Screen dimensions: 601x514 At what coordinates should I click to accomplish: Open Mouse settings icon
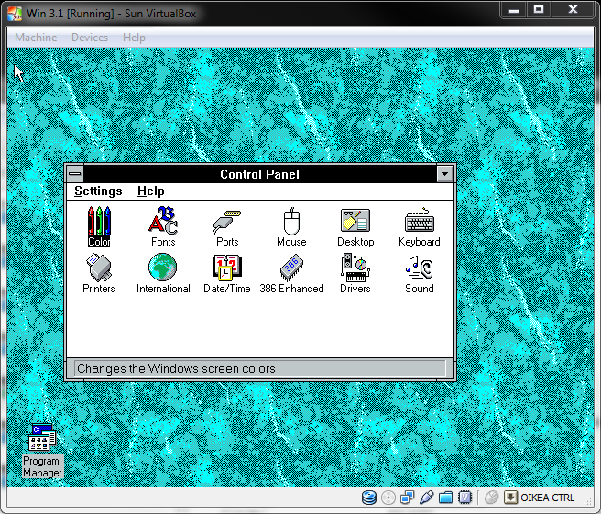[x=291, y=227]
